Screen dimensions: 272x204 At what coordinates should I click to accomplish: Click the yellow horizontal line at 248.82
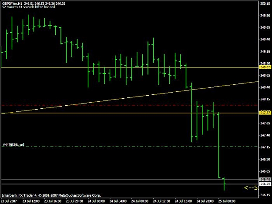click(x=130, y=67)
